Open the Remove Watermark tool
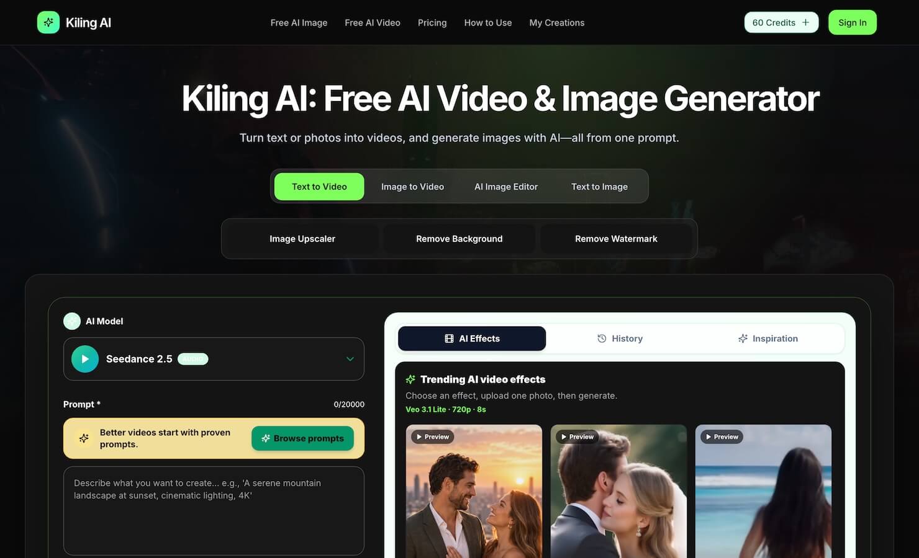The width and height of the screenshot is (919, 558). [616, 239]
